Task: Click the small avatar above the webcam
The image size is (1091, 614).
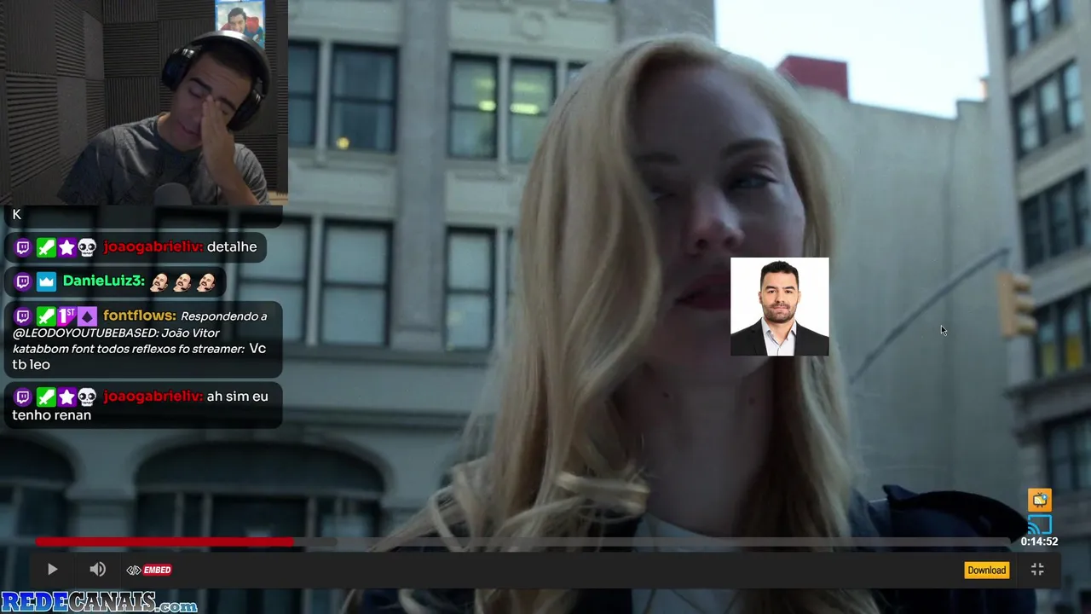Action: point(240,23)
